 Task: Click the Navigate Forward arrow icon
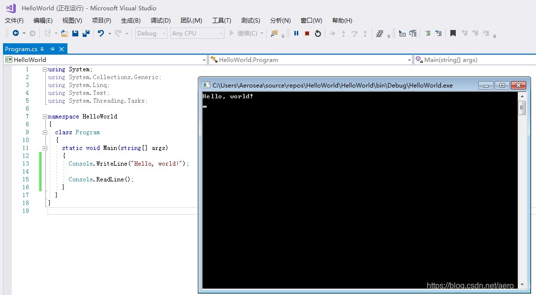coord(32,33)
